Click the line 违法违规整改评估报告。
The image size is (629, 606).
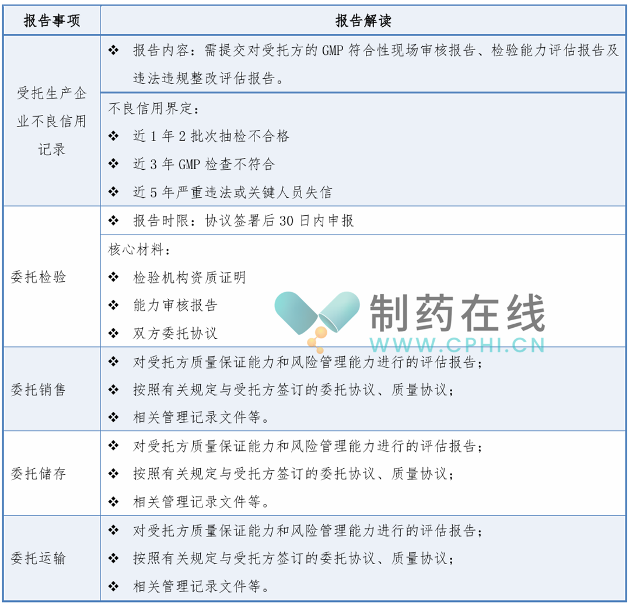pyautogui.click(x=209, y=78)
